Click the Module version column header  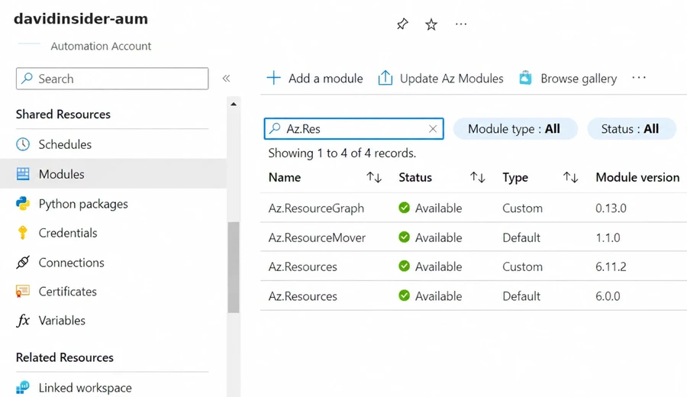637,177
